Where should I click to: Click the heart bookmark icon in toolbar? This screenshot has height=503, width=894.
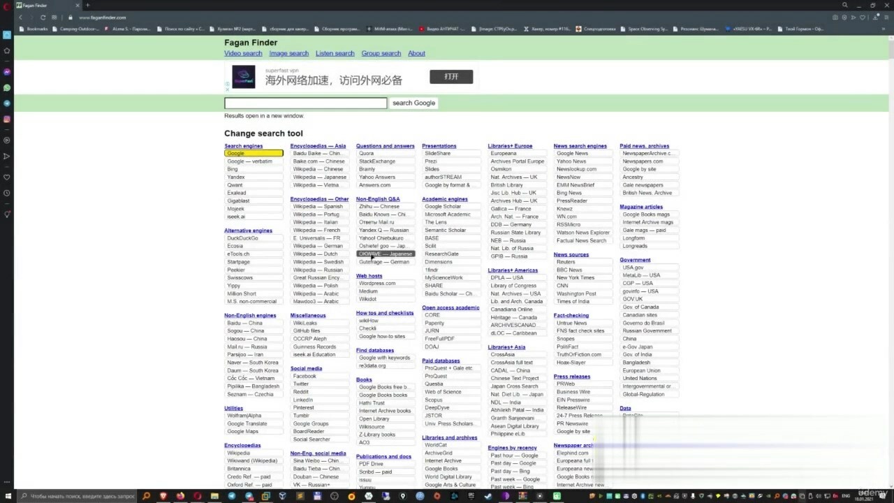tap(863, 17)
